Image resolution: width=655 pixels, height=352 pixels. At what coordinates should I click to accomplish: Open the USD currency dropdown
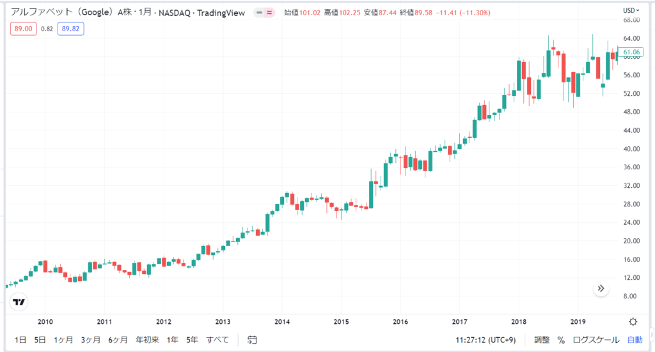point(631,10)
